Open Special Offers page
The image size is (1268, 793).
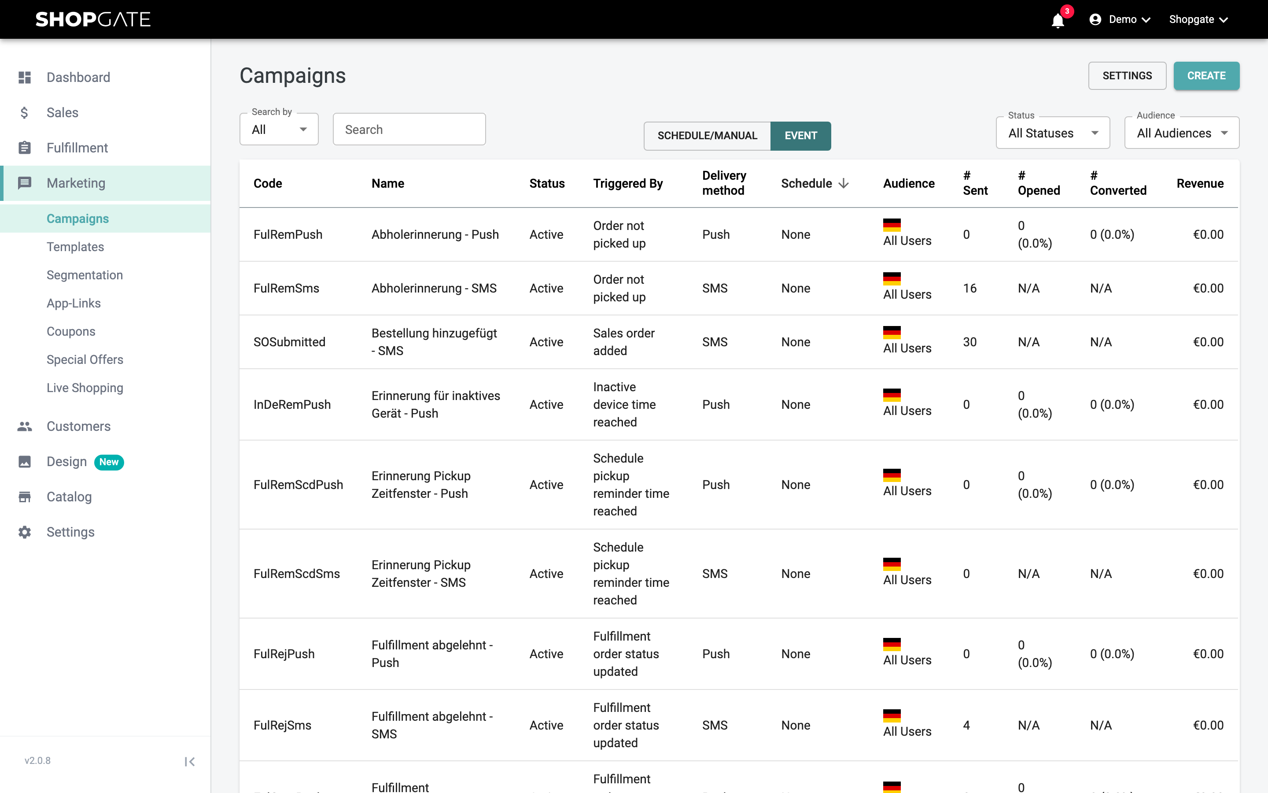[x=85, y=360]
